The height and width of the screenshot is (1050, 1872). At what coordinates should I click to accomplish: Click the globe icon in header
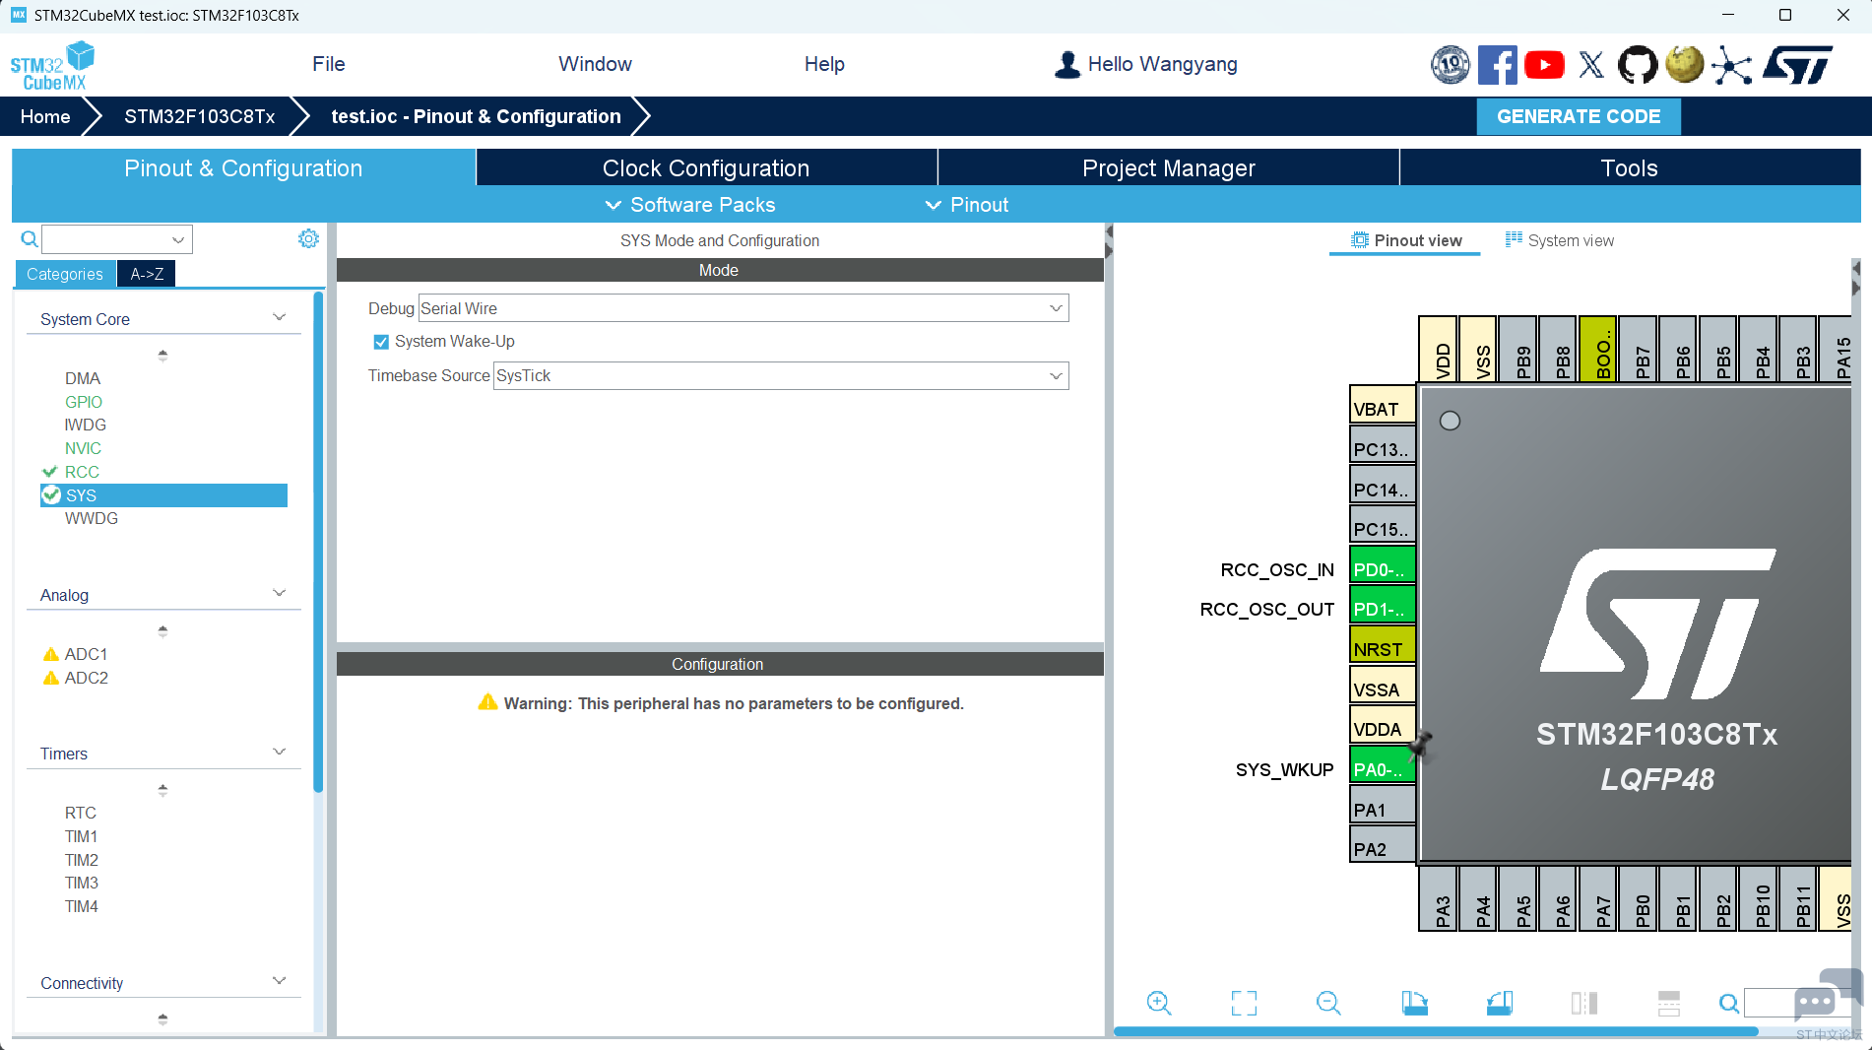[1685, 65]
